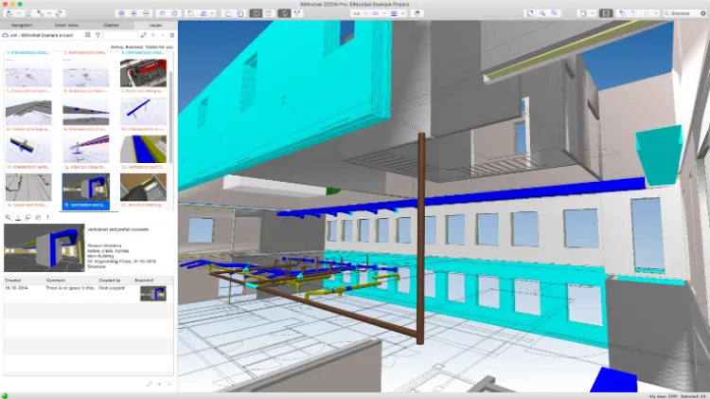
Task: Toggle the dark highlighted sync button
Action: click(285, 14)
